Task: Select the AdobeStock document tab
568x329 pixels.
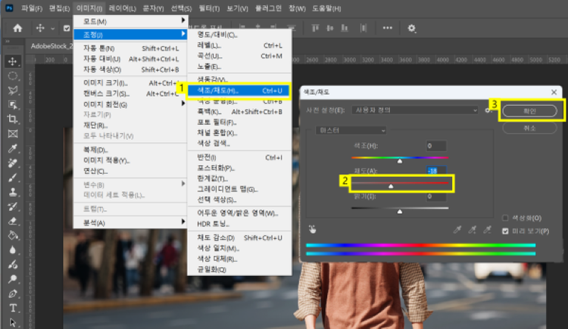Action: 51,46
